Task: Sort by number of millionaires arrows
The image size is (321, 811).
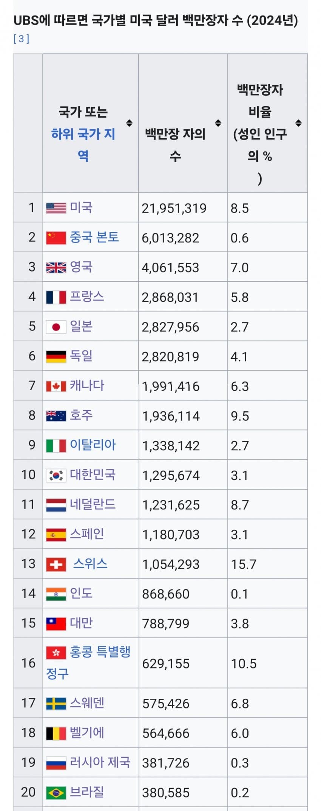Action: click(218, 123)
